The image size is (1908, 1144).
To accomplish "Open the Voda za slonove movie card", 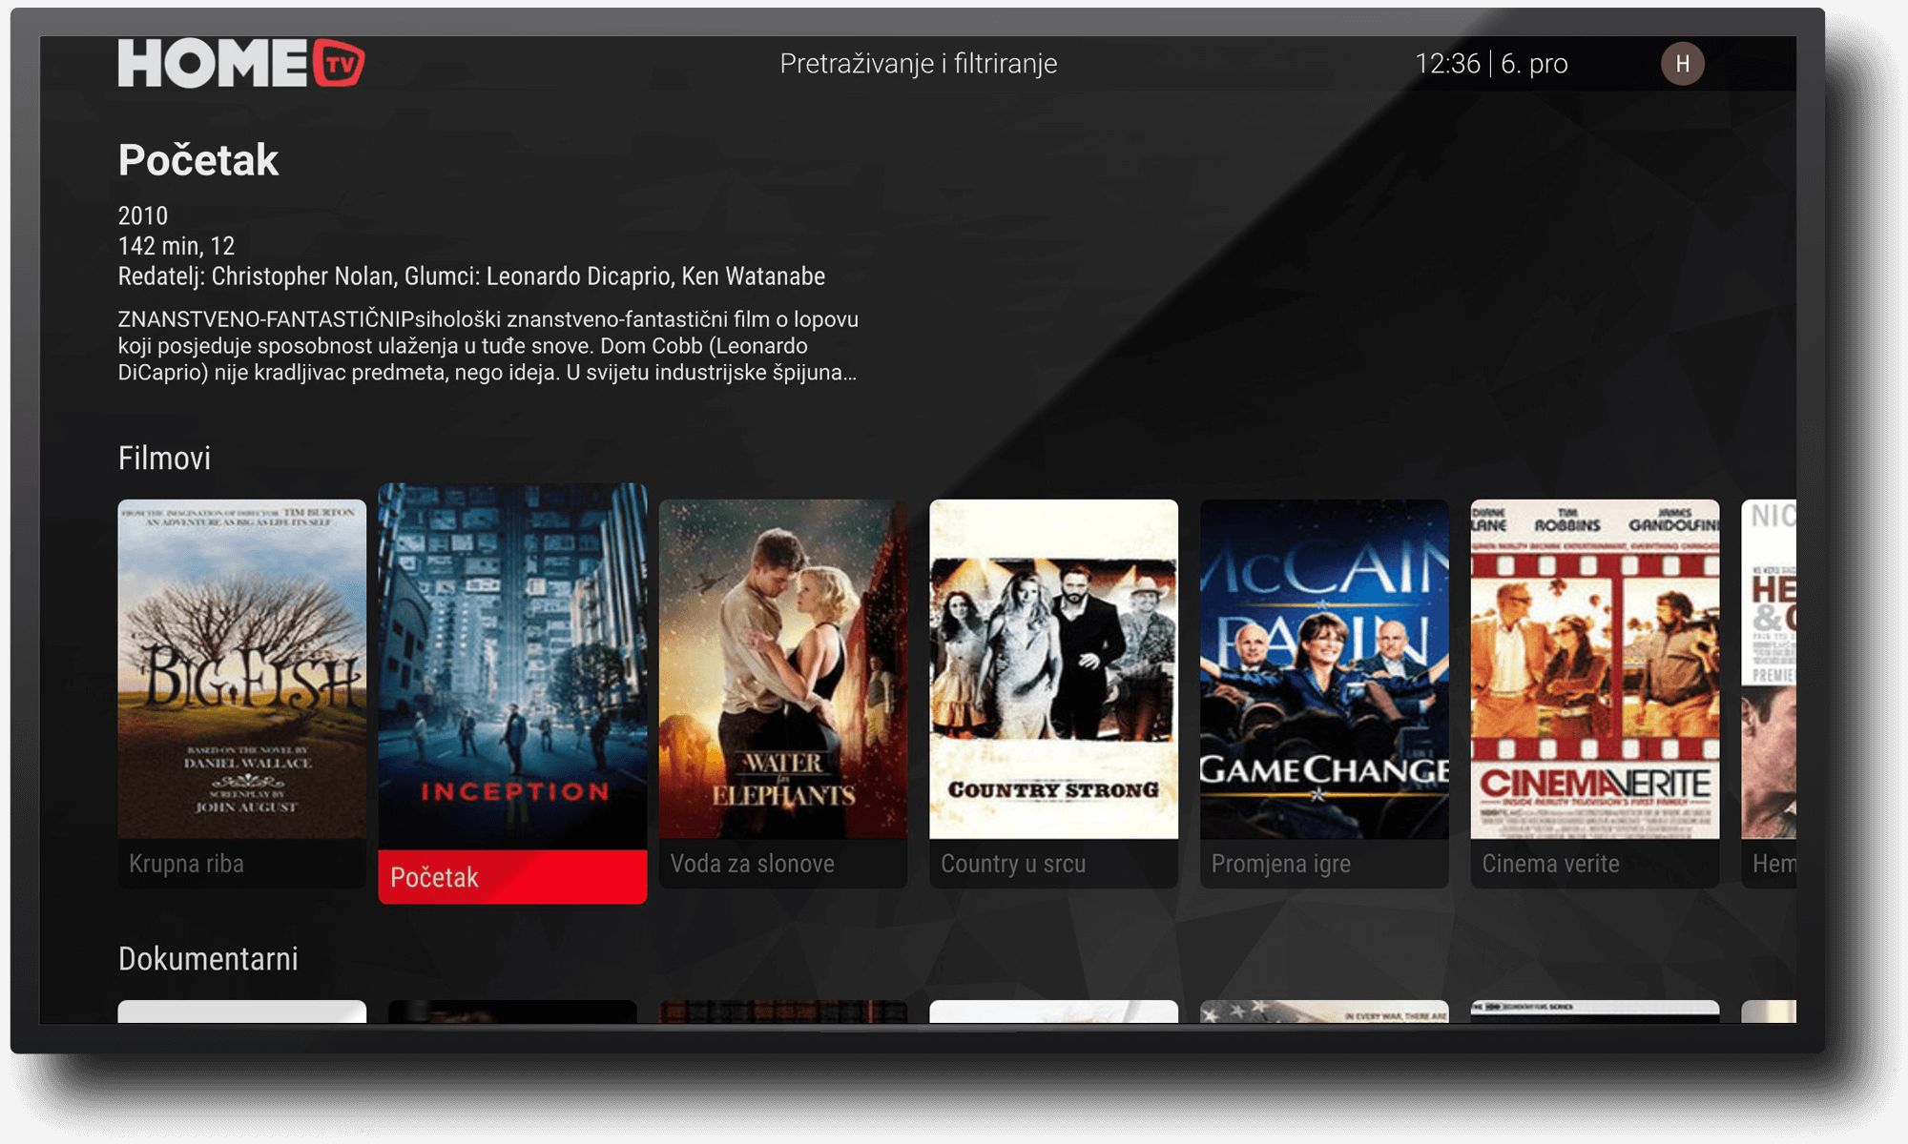I will tap(783, 694).
